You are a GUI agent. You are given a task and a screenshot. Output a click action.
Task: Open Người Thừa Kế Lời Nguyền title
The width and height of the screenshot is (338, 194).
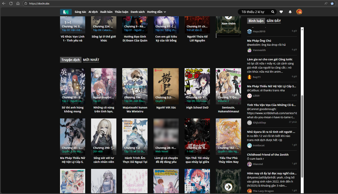[x=197, y=39]
